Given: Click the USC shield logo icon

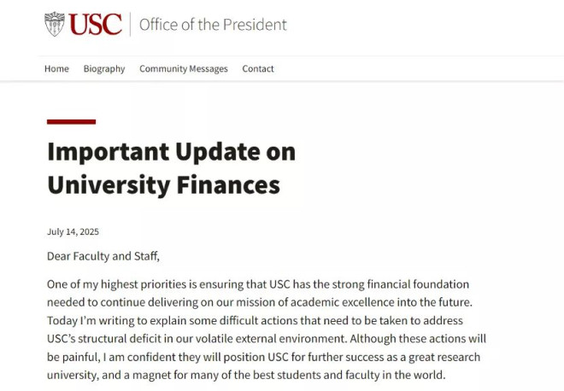Looking at the screenshot, I should [55, 24].
